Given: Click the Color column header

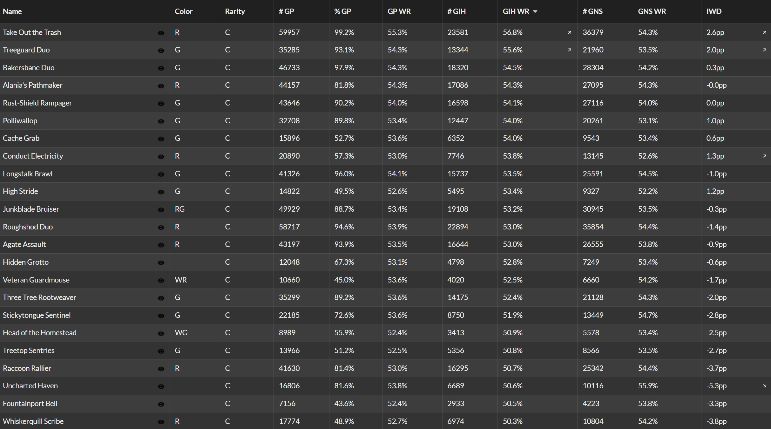Looking at the screenshot, I should click(x=184, y=11).
